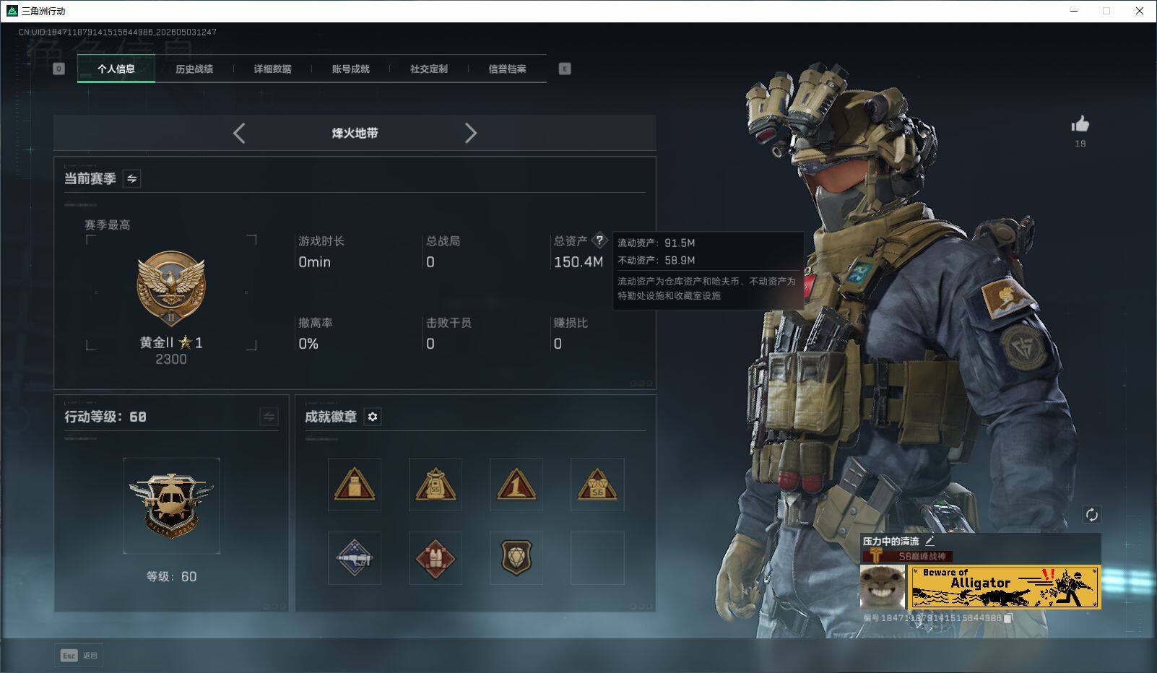Copy the player ID number with copy icon
Image resolution: width=1157 pixels, height=673 pixels.
1009,618
